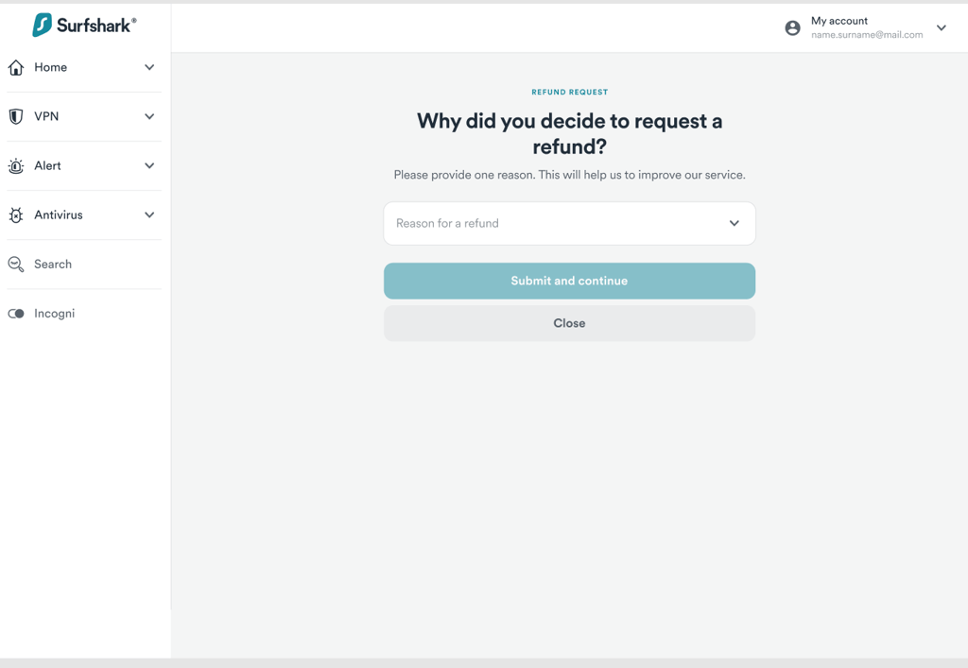Screen dimensions: 968x668
Task: Expand the Home menu chevron
Action: (149, 67)
